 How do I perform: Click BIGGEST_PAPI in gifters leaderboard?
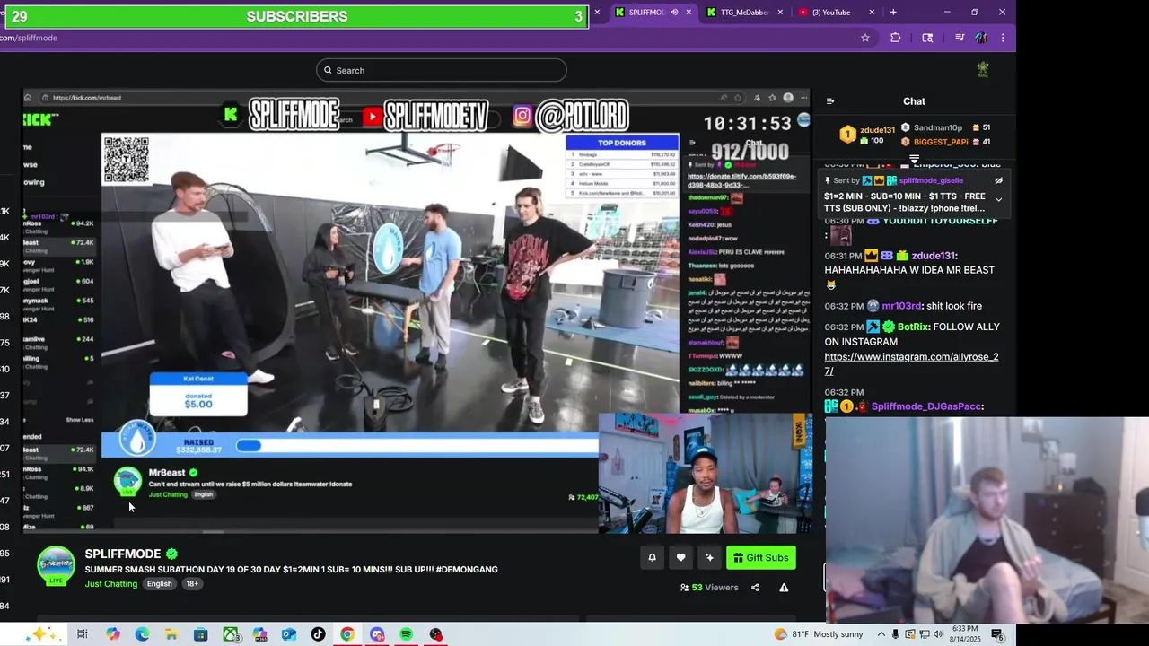click(x=941, y=142)
